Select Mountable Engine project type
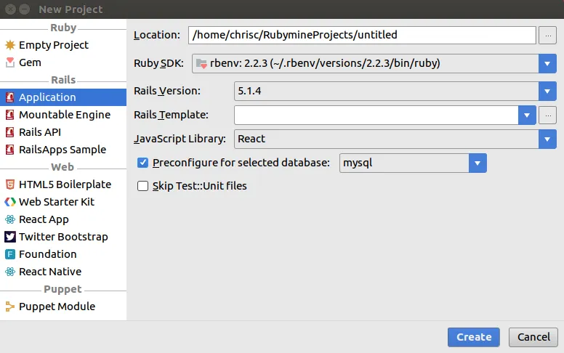This screenshot has height=353, width=564. 63,115
